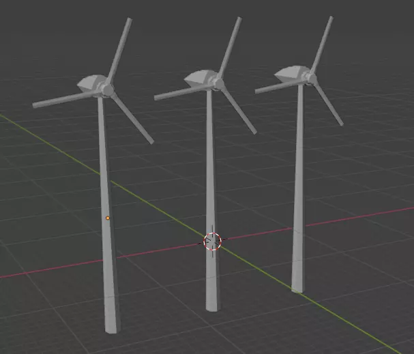This screenshot has width=414, height=354.
Task: Select the middle wind turbine tower
Action: tap(211, 201)
